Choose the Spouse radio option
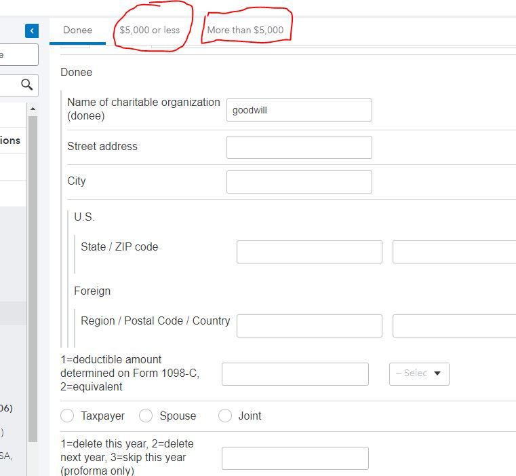The image size is (516, 476). pyautogui.click(x=146, y=416)
